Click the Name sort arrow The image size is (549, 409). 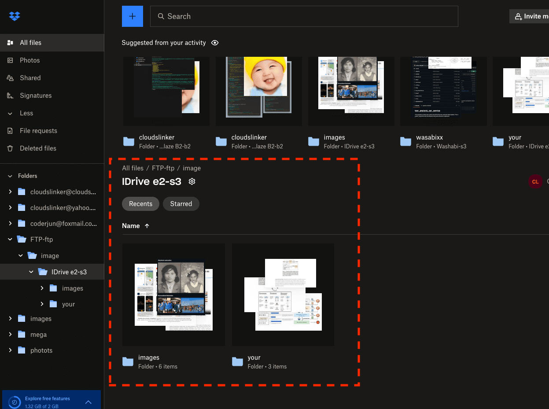(147, 226)
